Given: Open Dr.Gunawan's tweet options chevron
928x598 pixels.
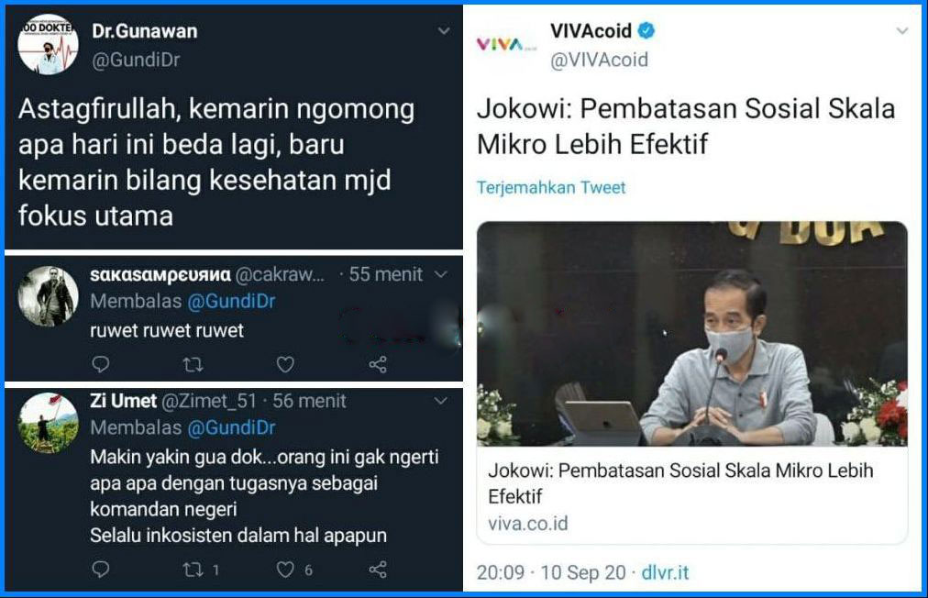Looking at the screenshot, I should (444, 31).
